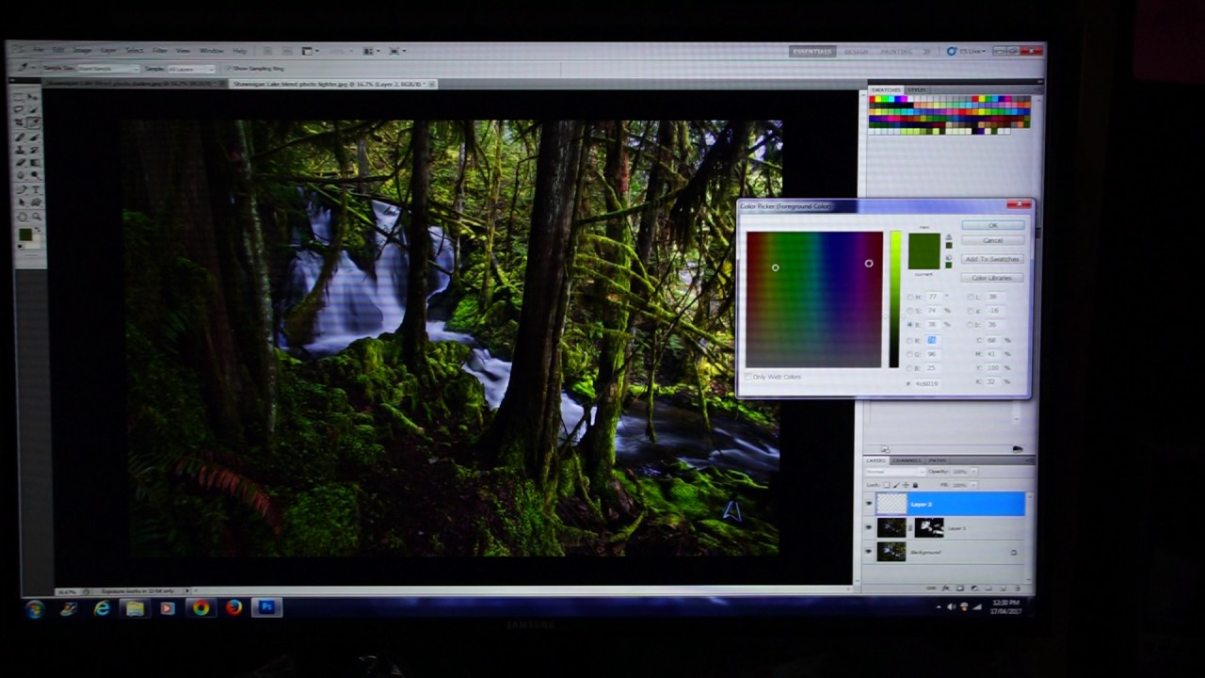Select the Quick Selection tool
This screenshot has width=1205, height=678.
point(35,109)
